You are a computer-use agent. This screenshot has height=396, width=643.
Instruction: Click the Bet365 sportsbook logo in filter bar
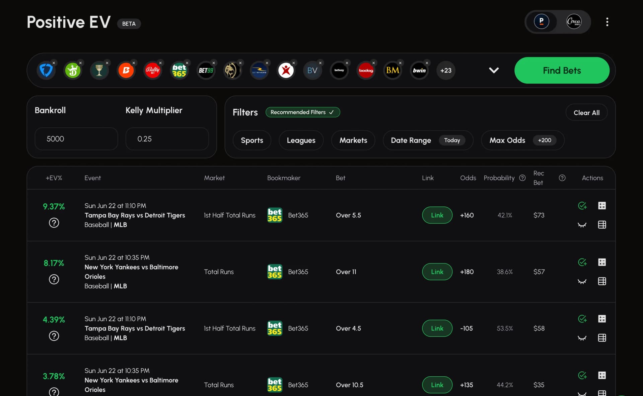tap(179, 71)
